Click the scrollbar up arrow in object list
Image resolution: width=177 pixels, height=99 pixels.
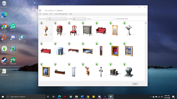pyautogui.click(x=146, y=22)
